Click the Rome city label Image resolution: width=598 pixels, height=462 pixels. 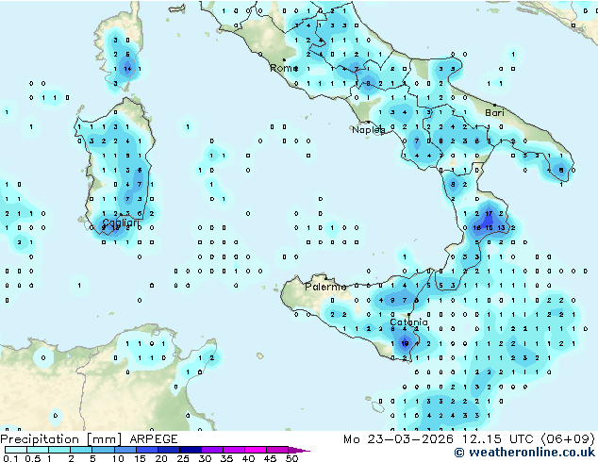coord(284,68)
